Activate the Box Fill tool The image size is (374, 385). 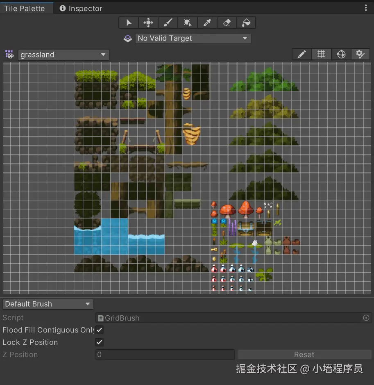(x=187, y=23)
